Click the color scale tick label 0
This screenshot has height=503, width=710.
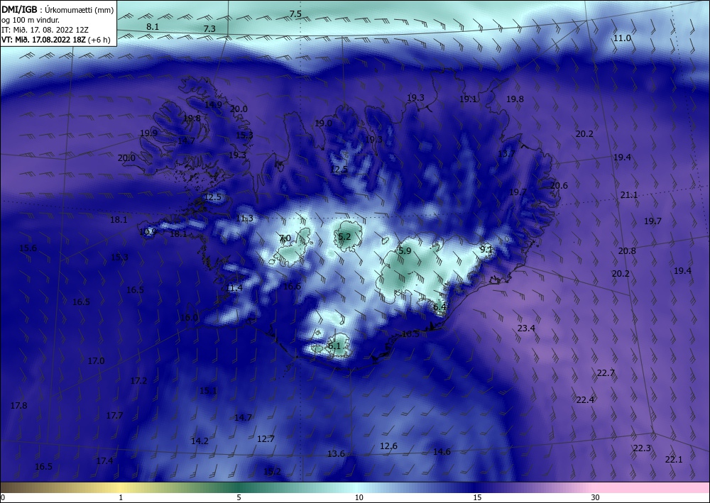3,497
